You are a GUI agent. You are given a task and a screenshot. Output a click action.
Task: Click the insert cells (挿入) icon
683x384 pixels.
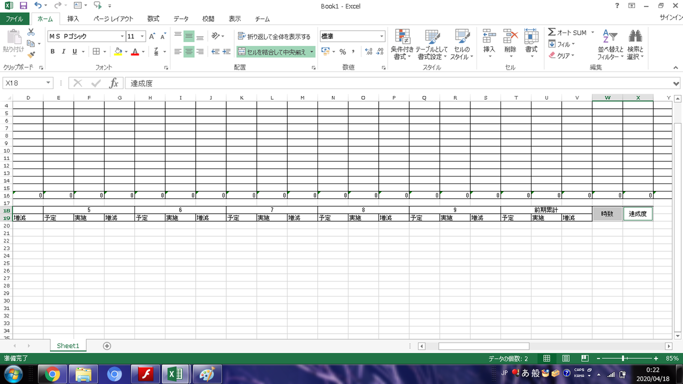[489, 36]
